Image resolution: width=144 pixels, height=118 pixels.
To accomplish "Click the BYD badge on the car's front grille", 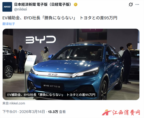I will pos(53,74).
